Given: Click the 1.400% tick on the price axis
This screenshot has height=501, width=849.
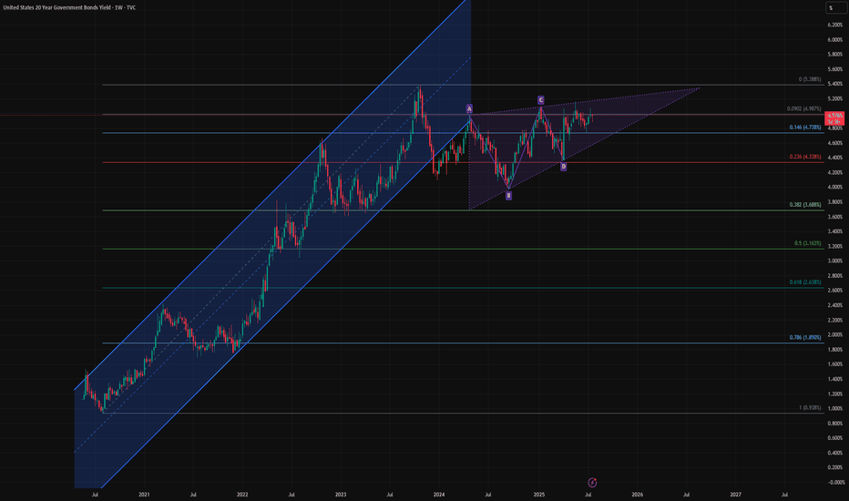Looking at the screenshot, I should tap(835, 379).
